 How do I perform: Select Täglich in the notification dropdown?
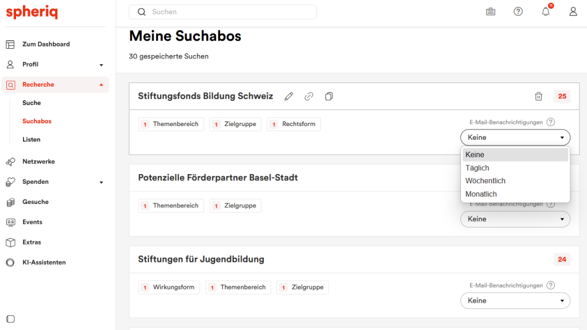pos(478,168)
